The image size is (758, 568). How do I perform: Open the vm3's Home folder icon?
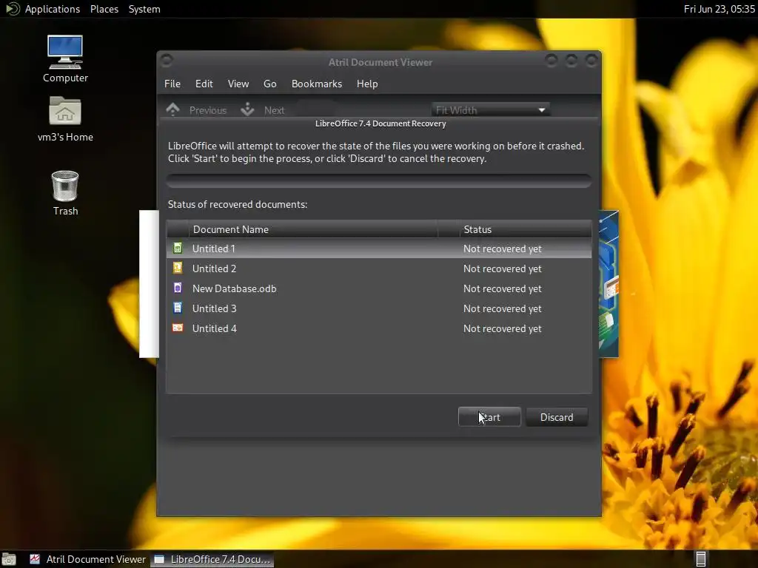65,111
